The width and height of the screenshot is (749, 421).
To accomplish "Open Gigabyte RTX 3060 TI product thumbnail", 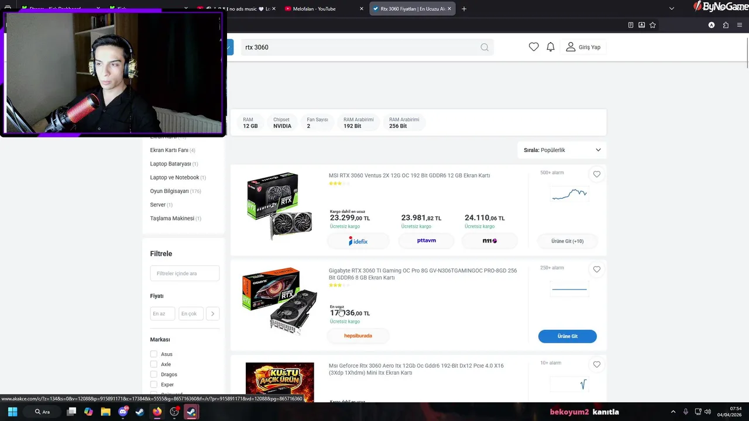I will 280,301.
